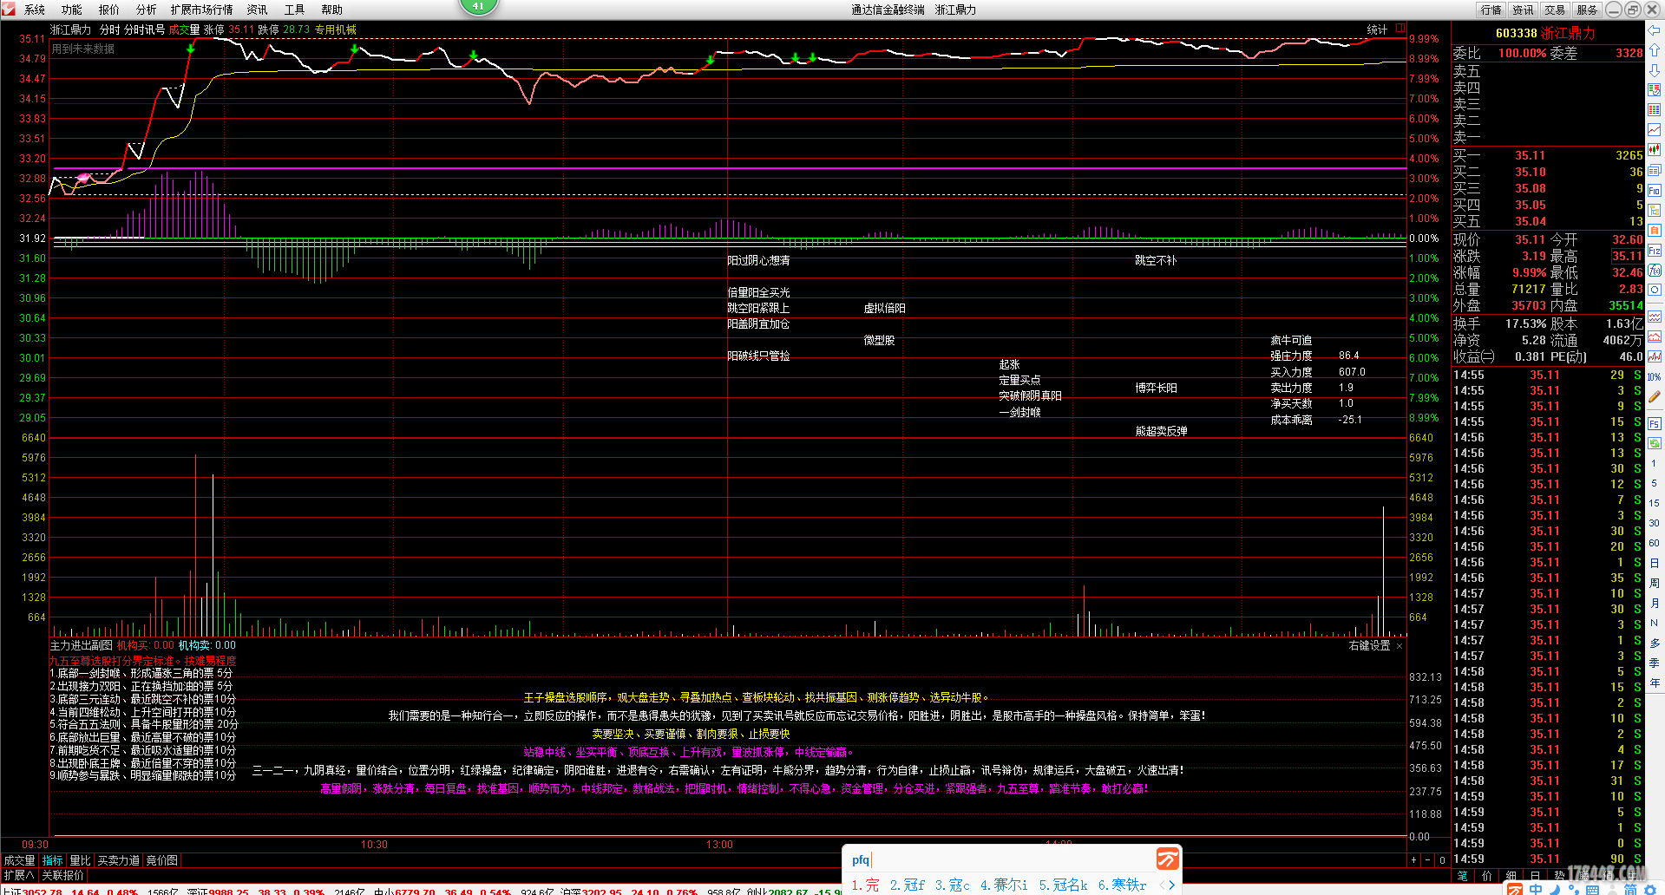The image size is (1665, 895).
Task: Switch to the 成交量 tab
Action: [x=19, y=860]
